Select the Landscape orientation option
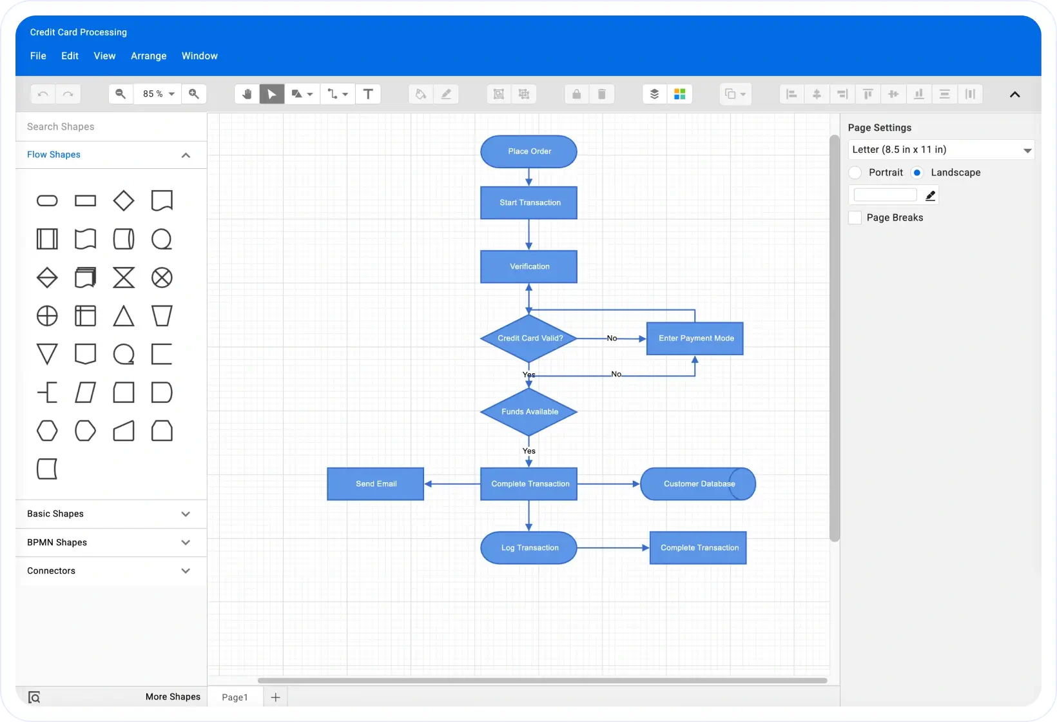Screen dimensions: 1057x722 click(917, 173)
